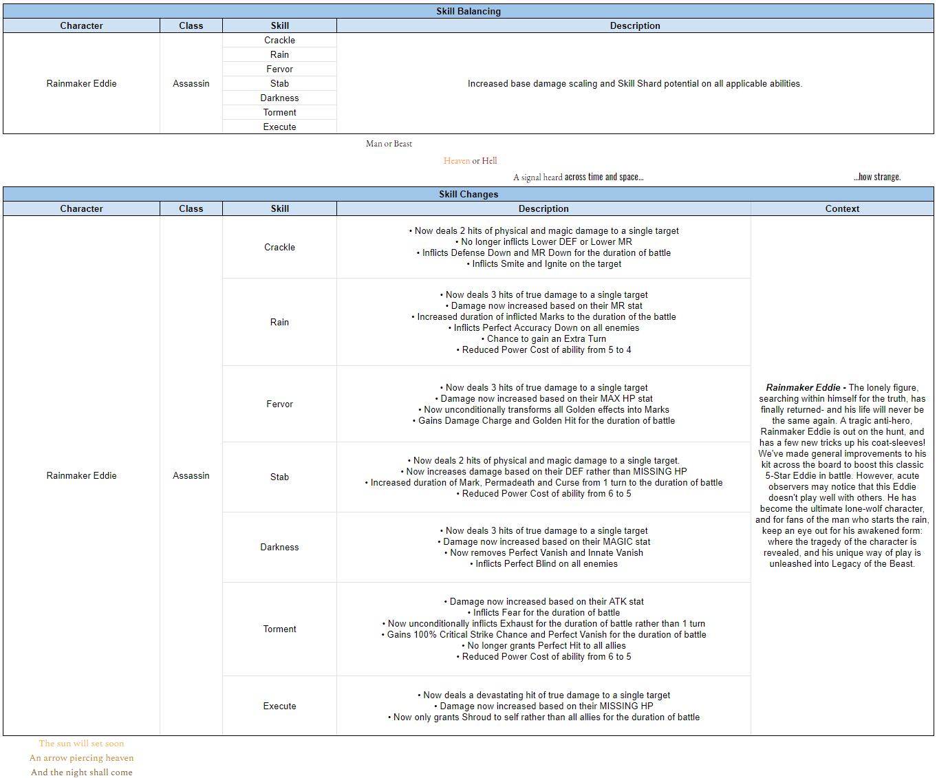This screenshot has height=778, width=937.
Task: Click 'A signal heard across time and space...'
Action: 579,177
